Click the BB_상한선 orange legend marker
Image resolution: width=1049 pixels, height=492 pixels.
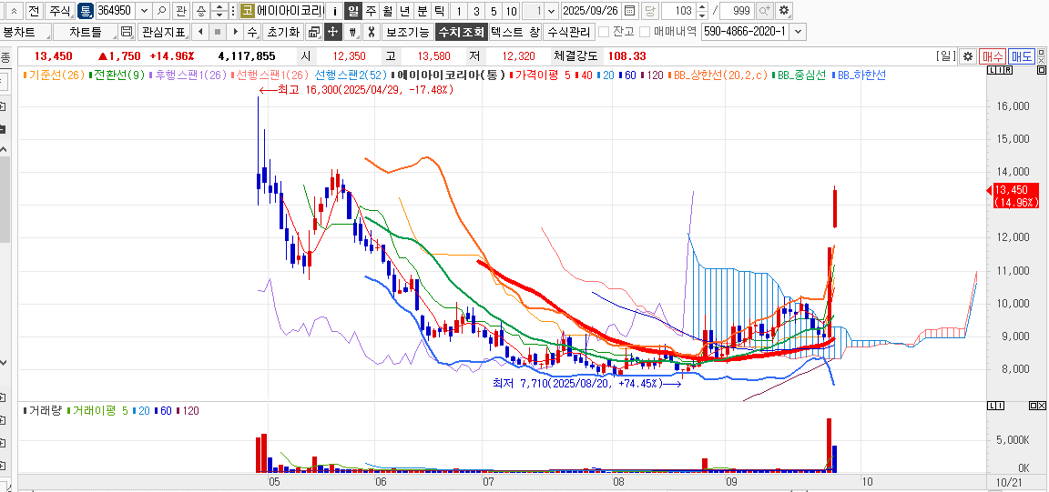(x=669, y=75)
